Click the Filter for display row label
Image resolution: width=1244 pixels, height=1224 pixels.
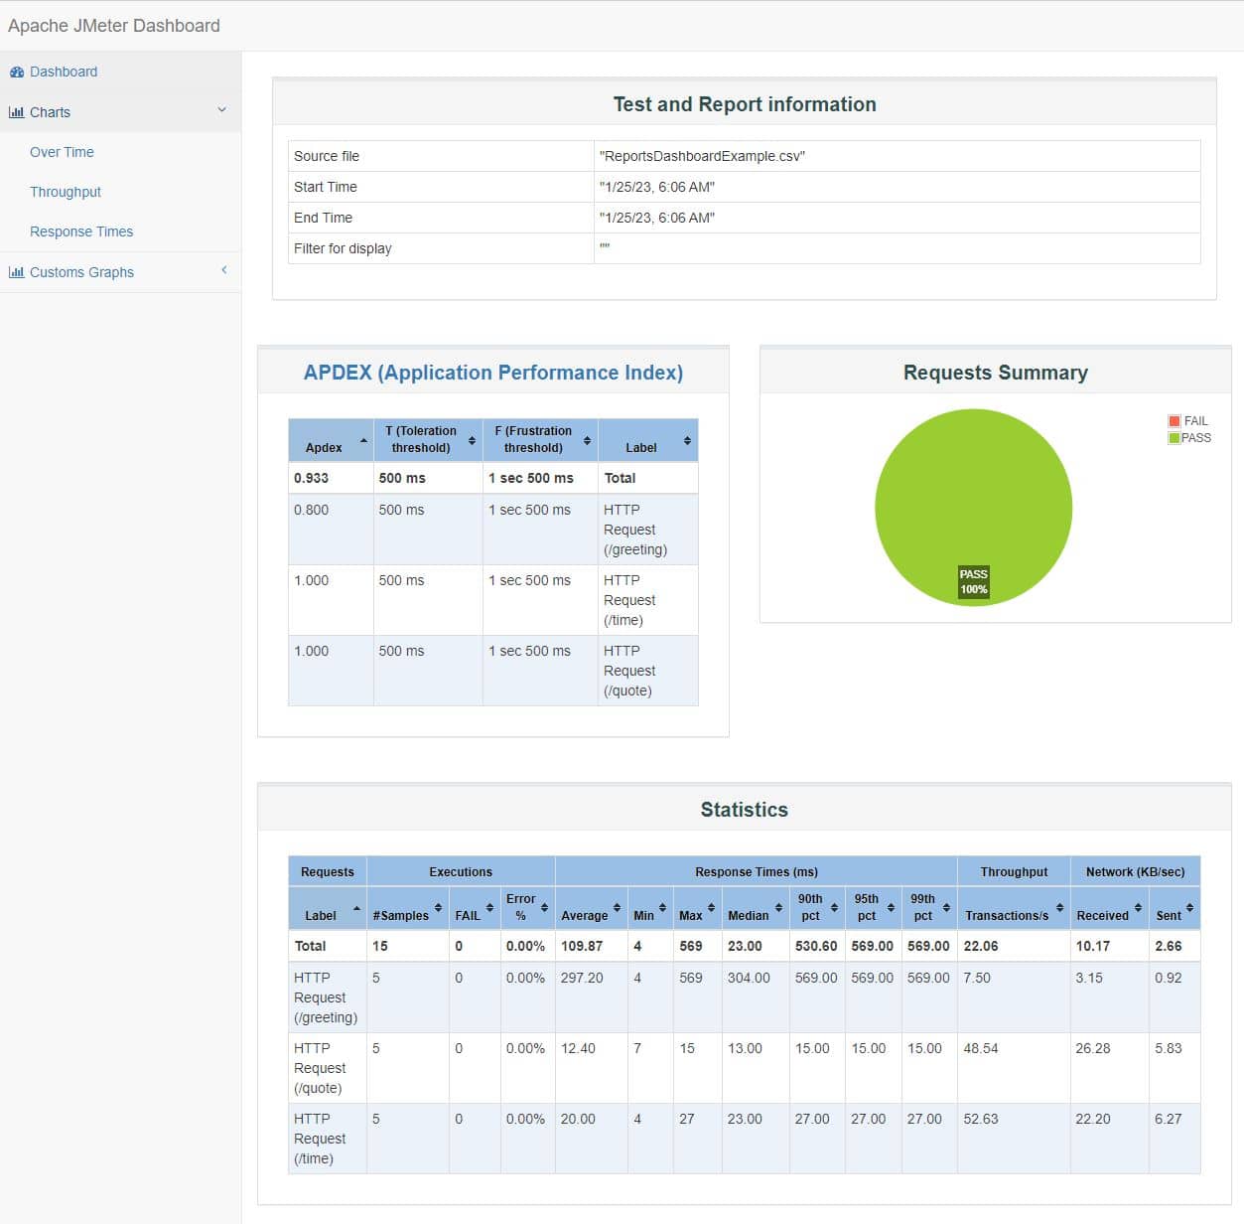click(x=343, y=248)
